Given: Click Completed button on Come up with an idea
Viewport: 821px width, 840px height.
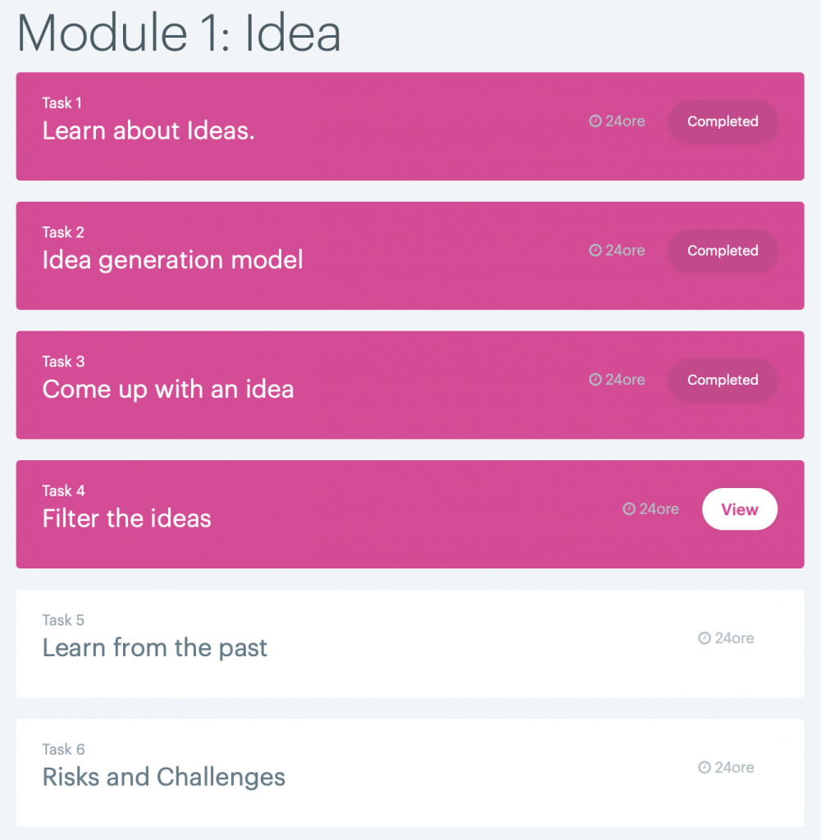Looking at the screenshot, I should click(x=723, y=380).
